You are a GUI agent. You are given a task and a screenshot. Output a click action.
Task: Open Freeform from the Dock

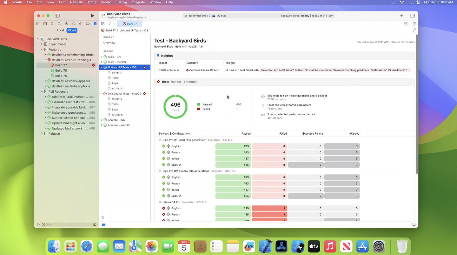pos(249,246)
